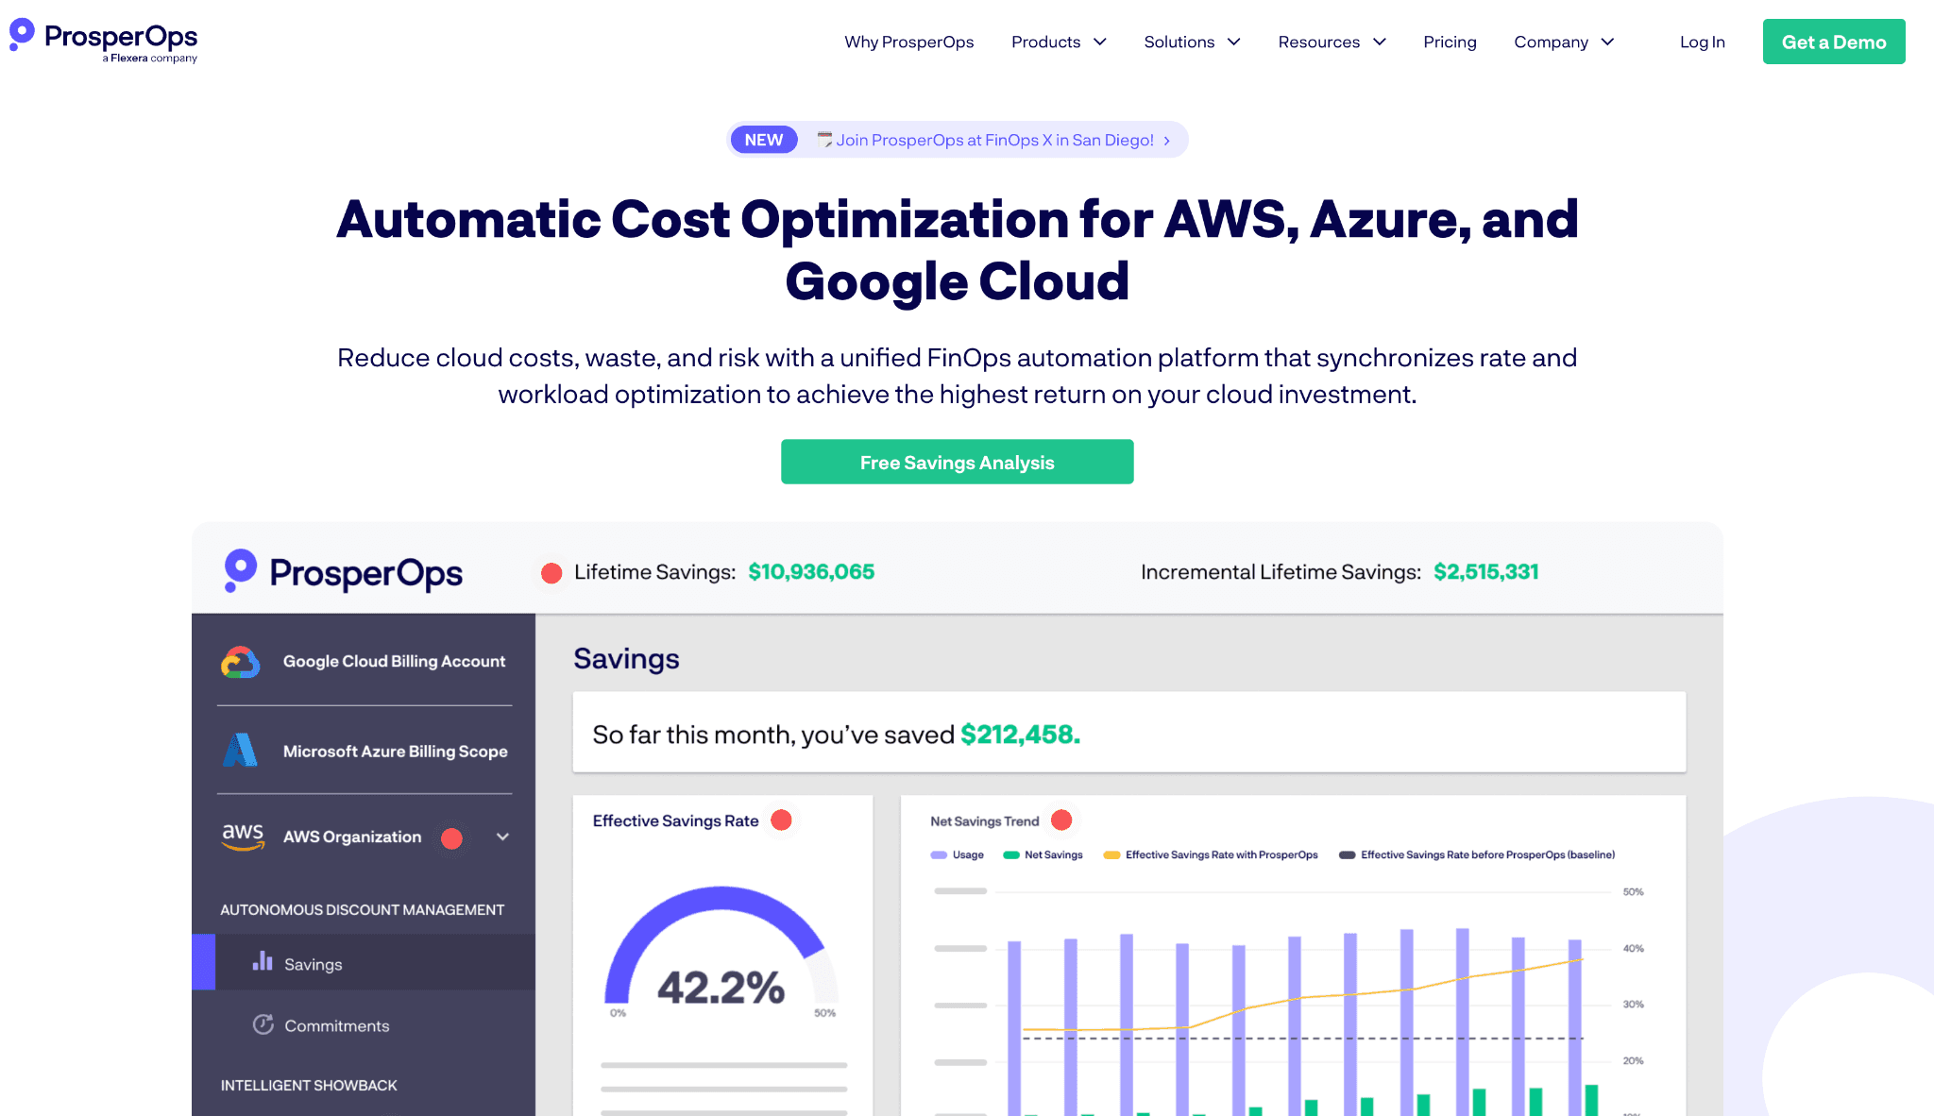The width and height of the screenshot is (1934, 1116).
Task: Click the Microsoft Azure logo icon
Action: pos(240,751)
